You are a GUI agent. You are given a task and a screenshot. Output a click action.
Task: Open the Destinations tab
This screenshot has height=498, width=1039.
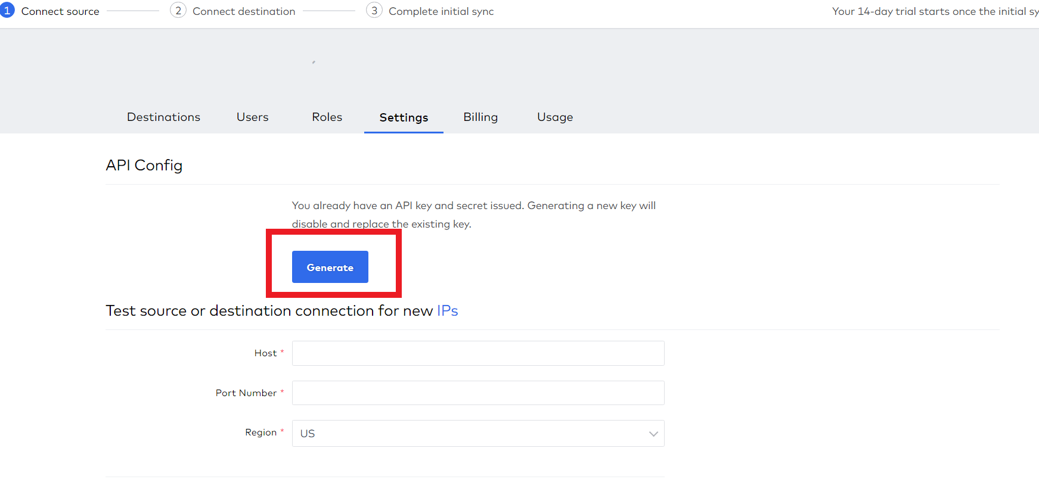(x=163, y=117)
